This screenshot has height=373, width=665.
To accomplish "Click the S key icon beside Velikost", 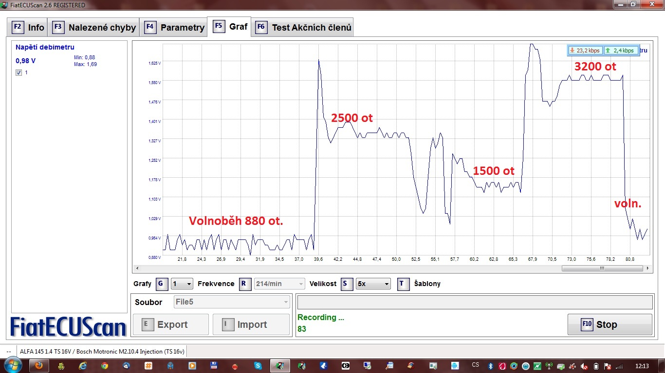I will [347, 284].
